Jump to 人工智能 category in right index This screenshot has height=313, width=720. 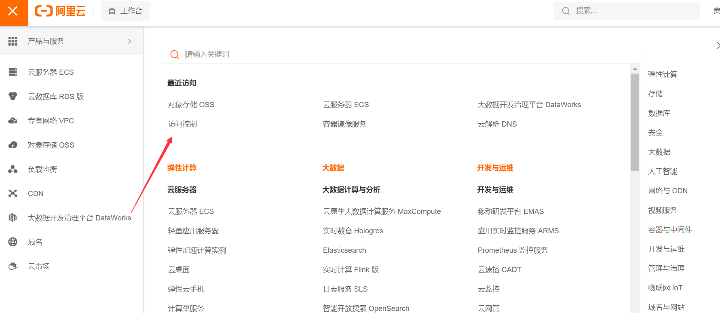(x=663, y=171)
